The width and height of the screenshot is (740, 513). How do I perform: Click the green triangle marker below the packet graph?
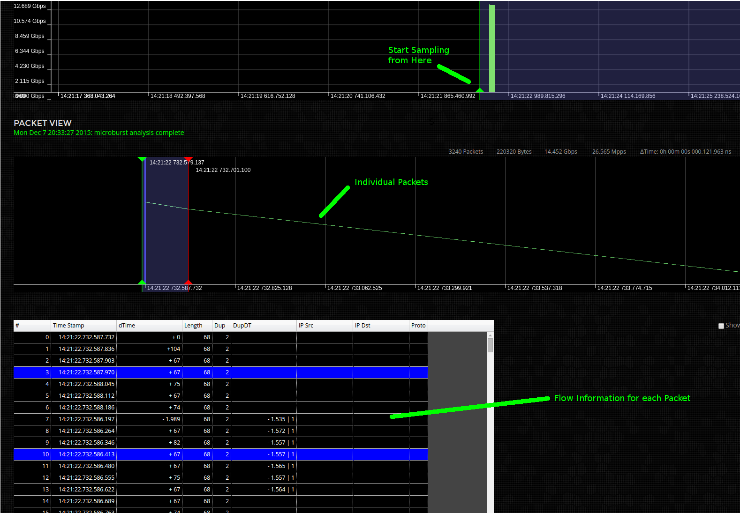pos(142,282)
